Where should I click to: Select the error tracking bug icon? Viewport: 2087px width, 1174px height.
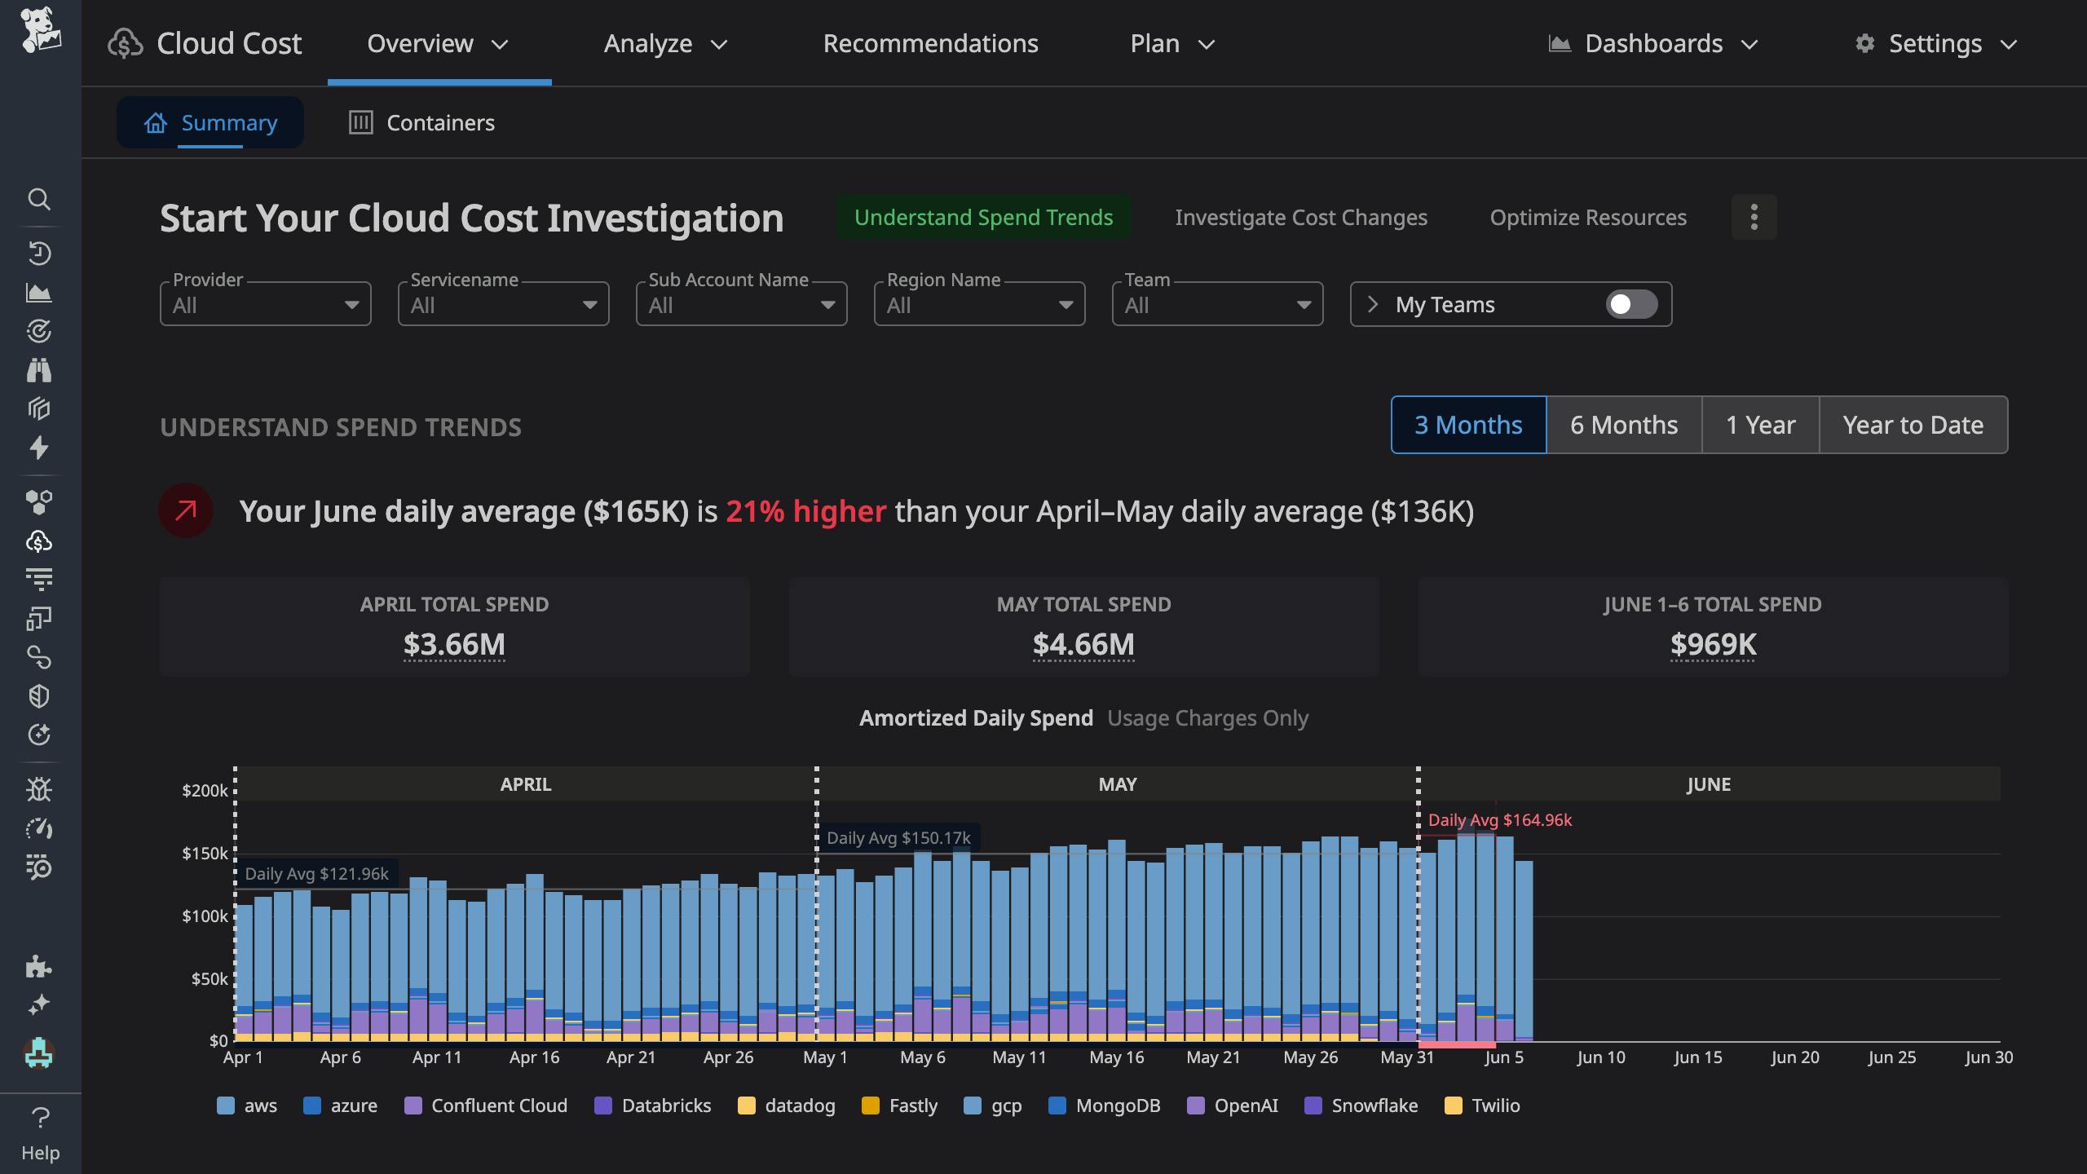pyautogui.click(x=39, y=789)
